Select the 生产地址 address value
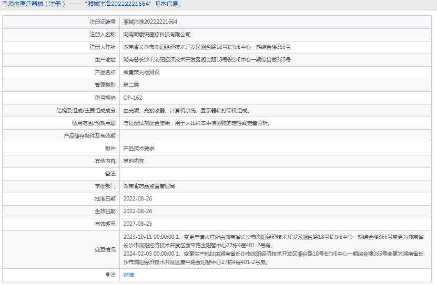Screen dimensions: 437x285 pos(207,59)
